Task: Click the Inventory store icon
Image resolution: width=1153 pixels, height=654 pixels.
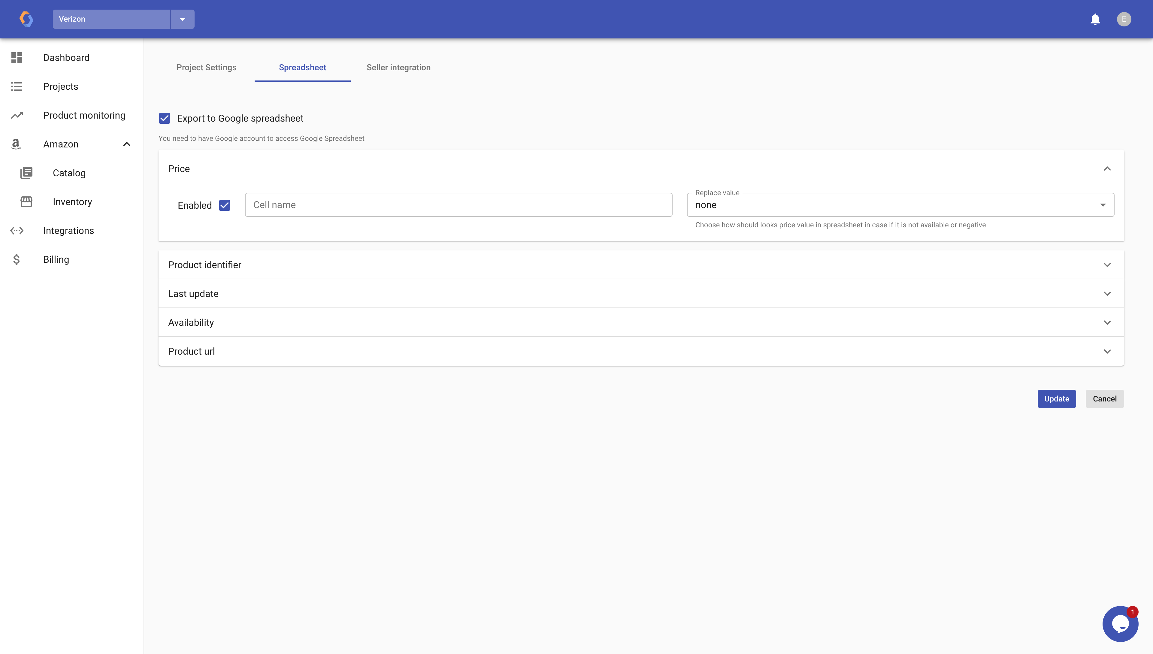Action: [26, 202]
